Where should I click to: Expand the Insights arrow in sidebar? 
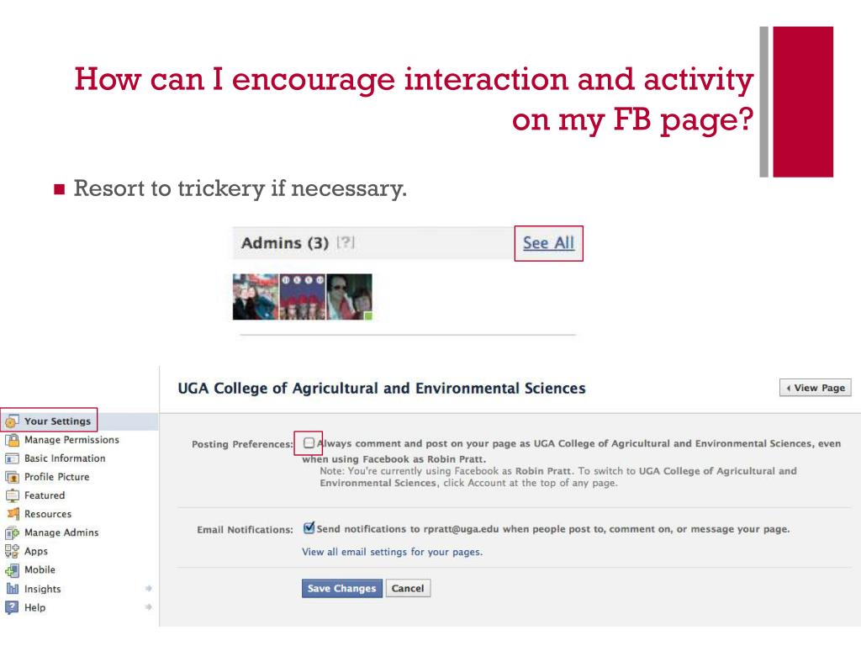pyautogui.click(x=148, y=588)
